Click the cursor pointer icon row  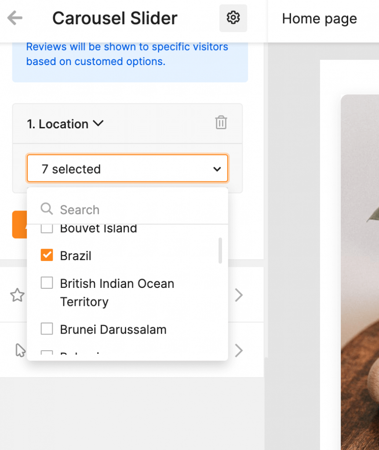20,350
